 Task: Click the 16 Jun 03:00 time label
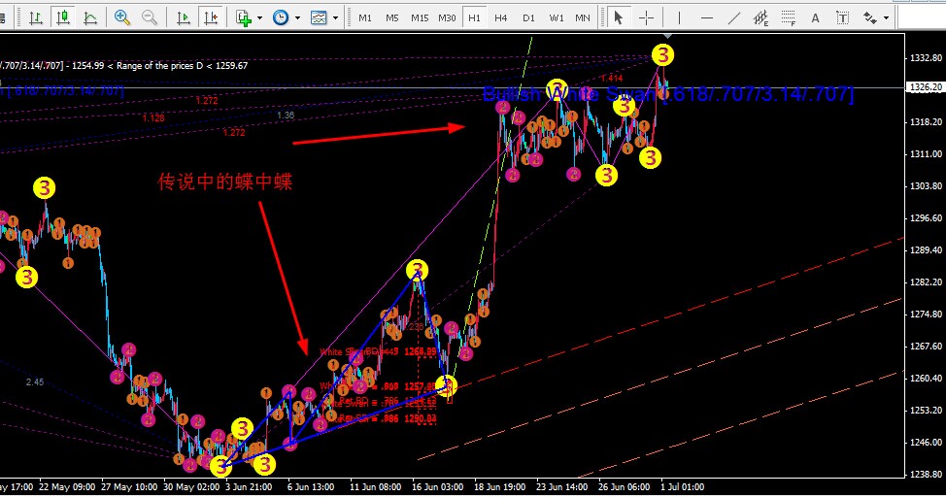437,486
